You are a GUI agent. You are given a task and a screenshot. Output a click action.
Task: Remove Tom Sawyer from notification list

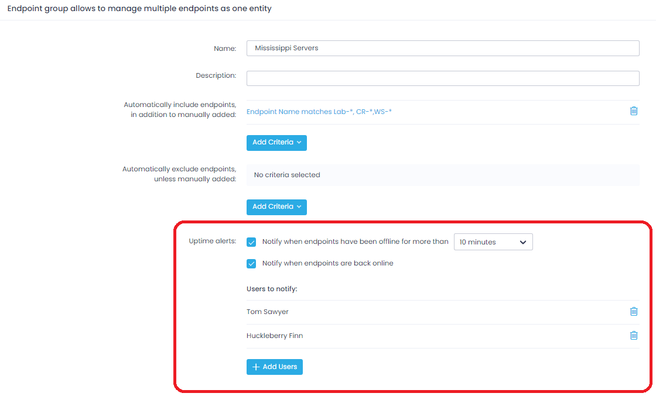(634, 311)
